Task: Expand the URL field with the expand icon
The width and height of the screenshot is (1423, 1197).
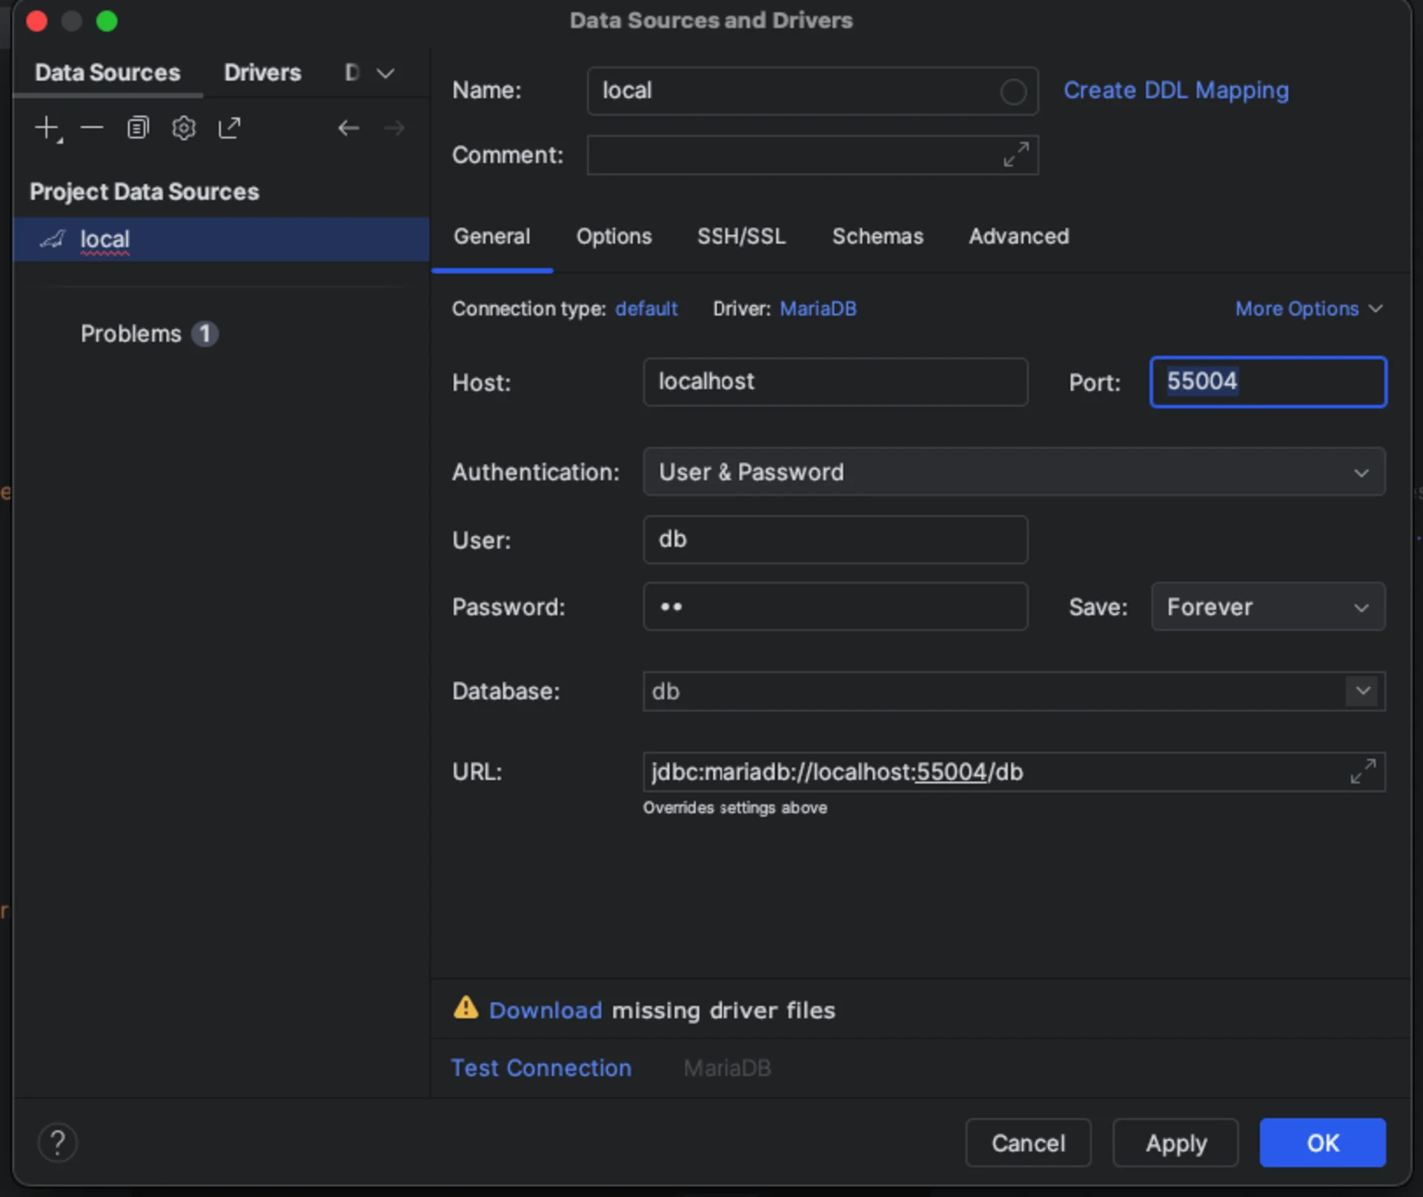Action: click(x=1363, y=772)
